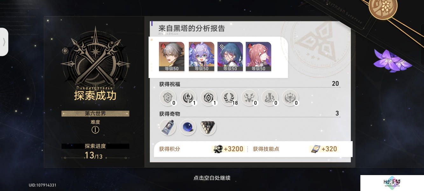The image size is (424, 191).
Task: Click the +320 skill points reward
Action: pyautogui.click(x=323, y=149)
